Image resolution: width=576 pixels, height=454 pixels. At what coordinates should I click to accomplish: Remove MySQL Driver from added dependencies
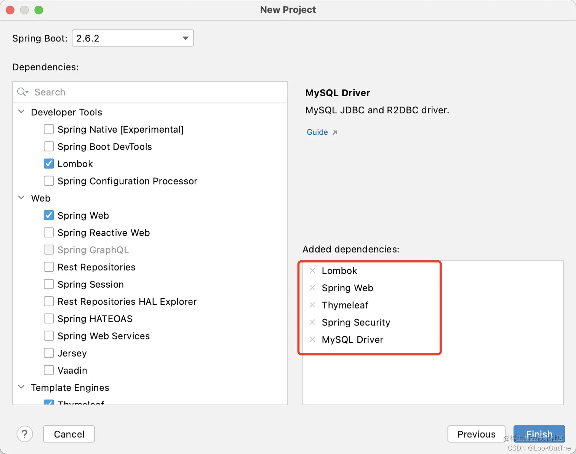[312, 339]
